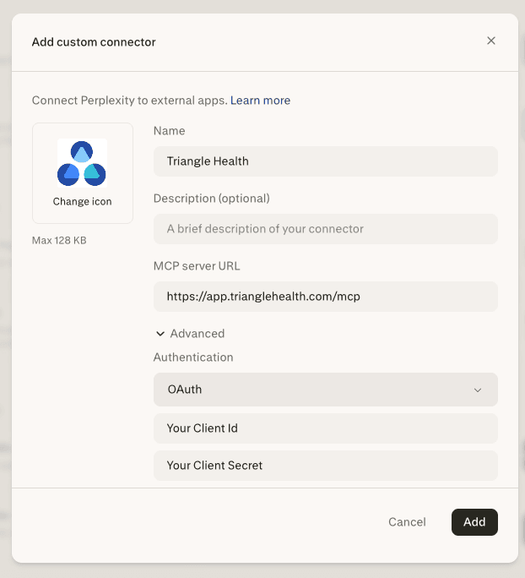Click the Your Client Id field
Image resolution: width=525 pixels, height=578 pixels.
tap(326, 428)
